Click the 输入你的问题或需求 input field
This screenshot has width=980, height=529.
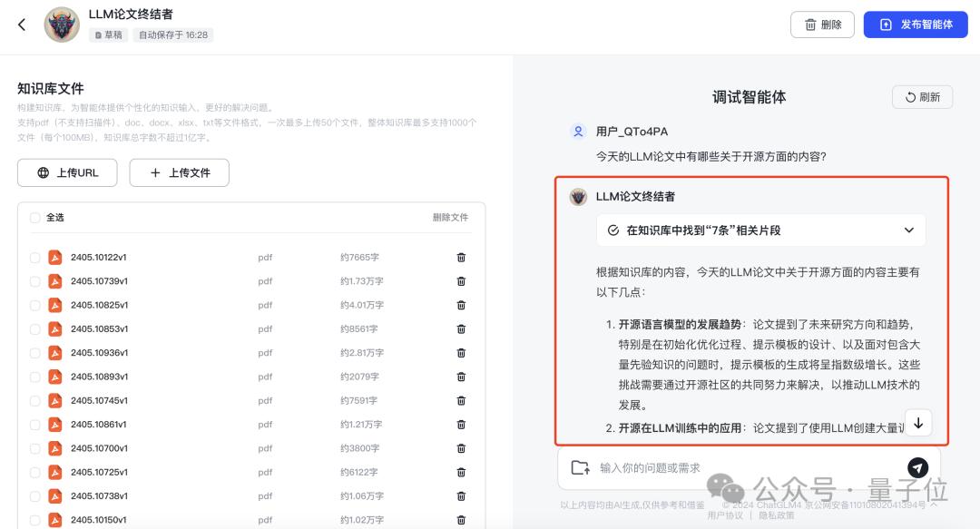click(x=744, y=467)
